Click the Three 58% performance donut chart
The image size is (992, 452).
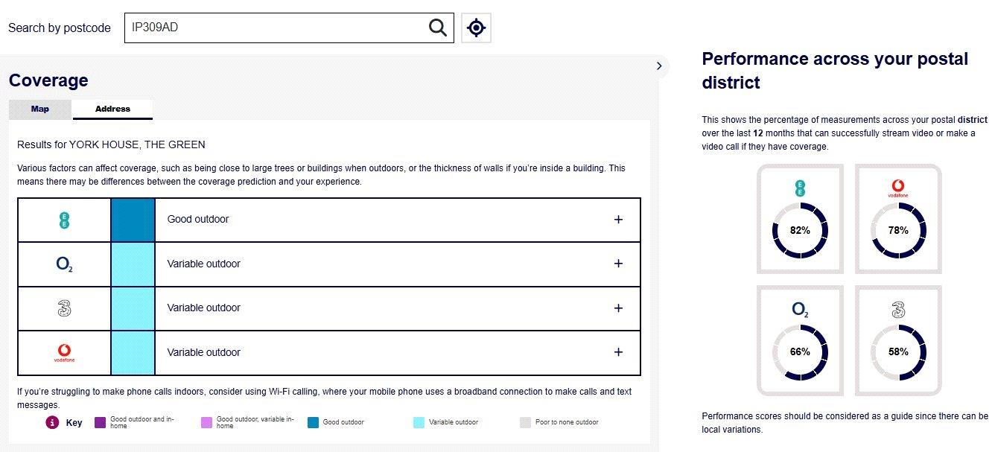tap(898, 351)
